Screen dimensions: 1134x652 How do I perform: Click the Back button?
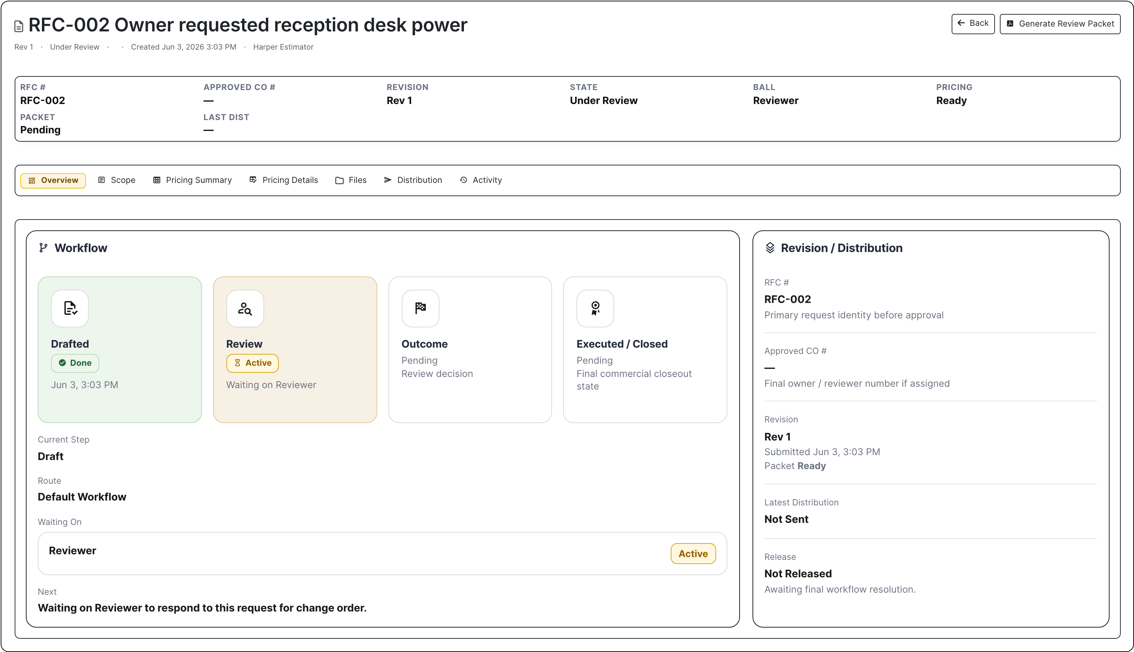(x=973, y=24)
